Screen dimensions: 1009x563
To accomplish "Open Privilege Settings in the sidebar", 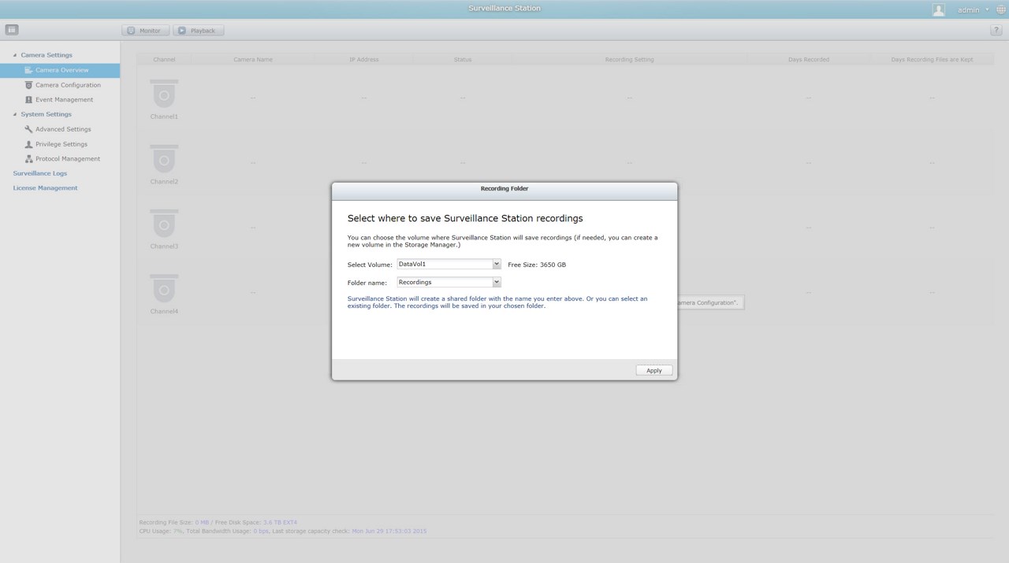I will click(x=61, y=144).
